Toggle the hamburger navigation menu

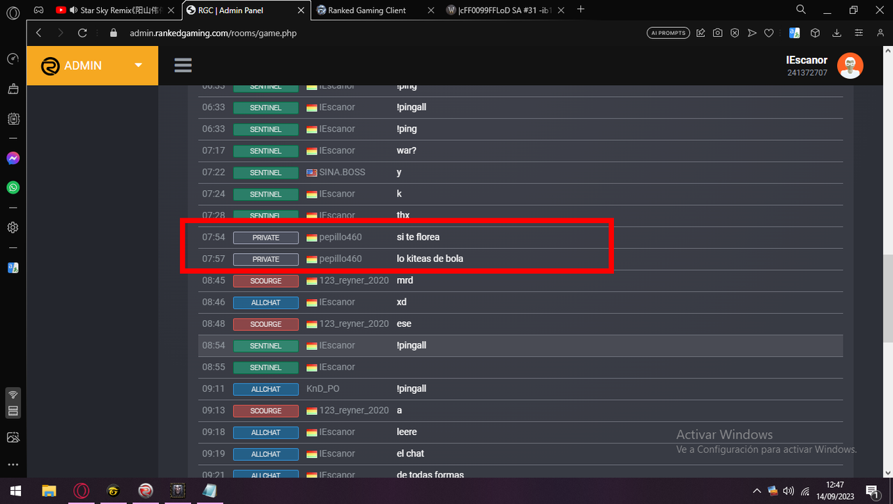pos(183,65)
